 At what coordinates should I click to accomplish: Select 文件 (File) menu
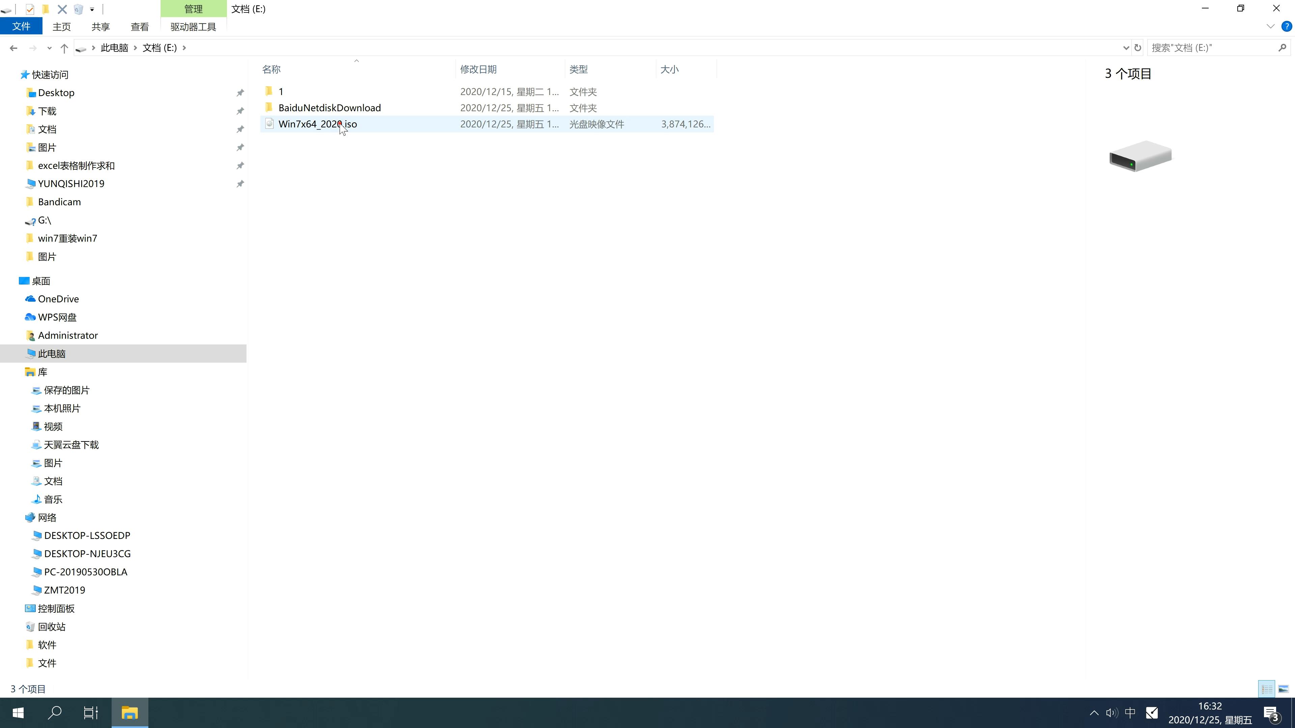[x=21, y=26]
